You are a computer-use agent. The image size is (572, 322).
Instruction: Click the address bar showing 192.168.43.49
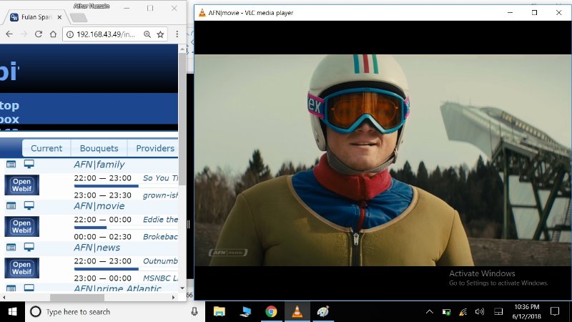tap(105, 34)
